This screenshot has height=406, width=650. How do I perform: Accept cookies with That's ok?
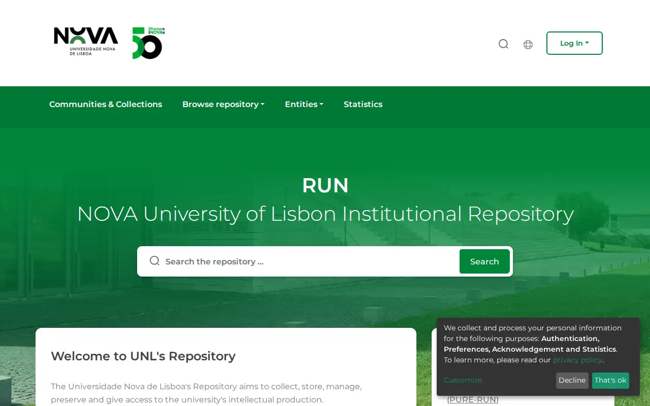point(610,381)
